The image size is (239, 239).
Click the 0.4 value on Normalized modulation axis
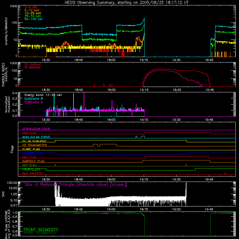[15, 93]
